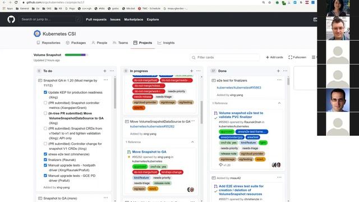Check Move VolumeSnapshotDataSource to GA task
The image size is (359, 202).
[x=45, y=113]
